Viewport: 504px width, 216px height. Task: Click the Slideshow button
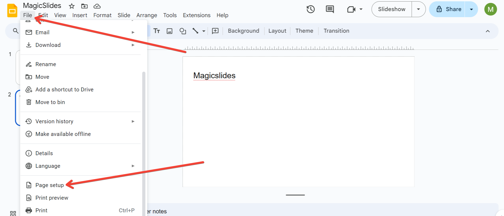392,9
